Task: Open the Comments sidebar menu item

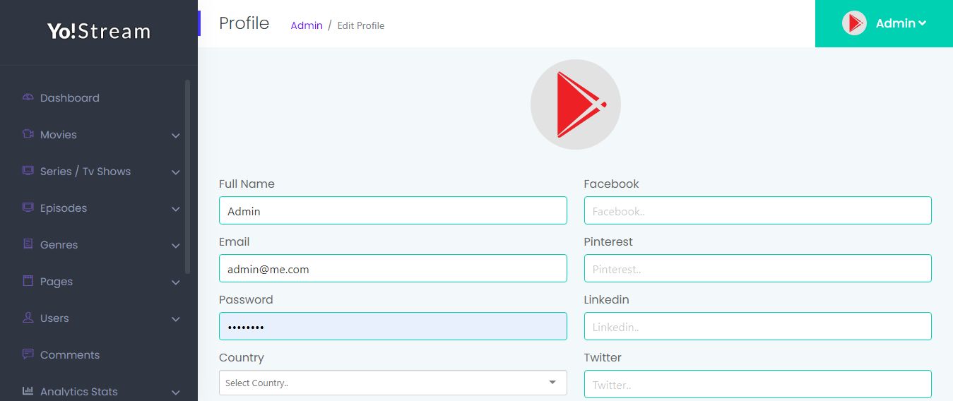Action: coord(70,355)
